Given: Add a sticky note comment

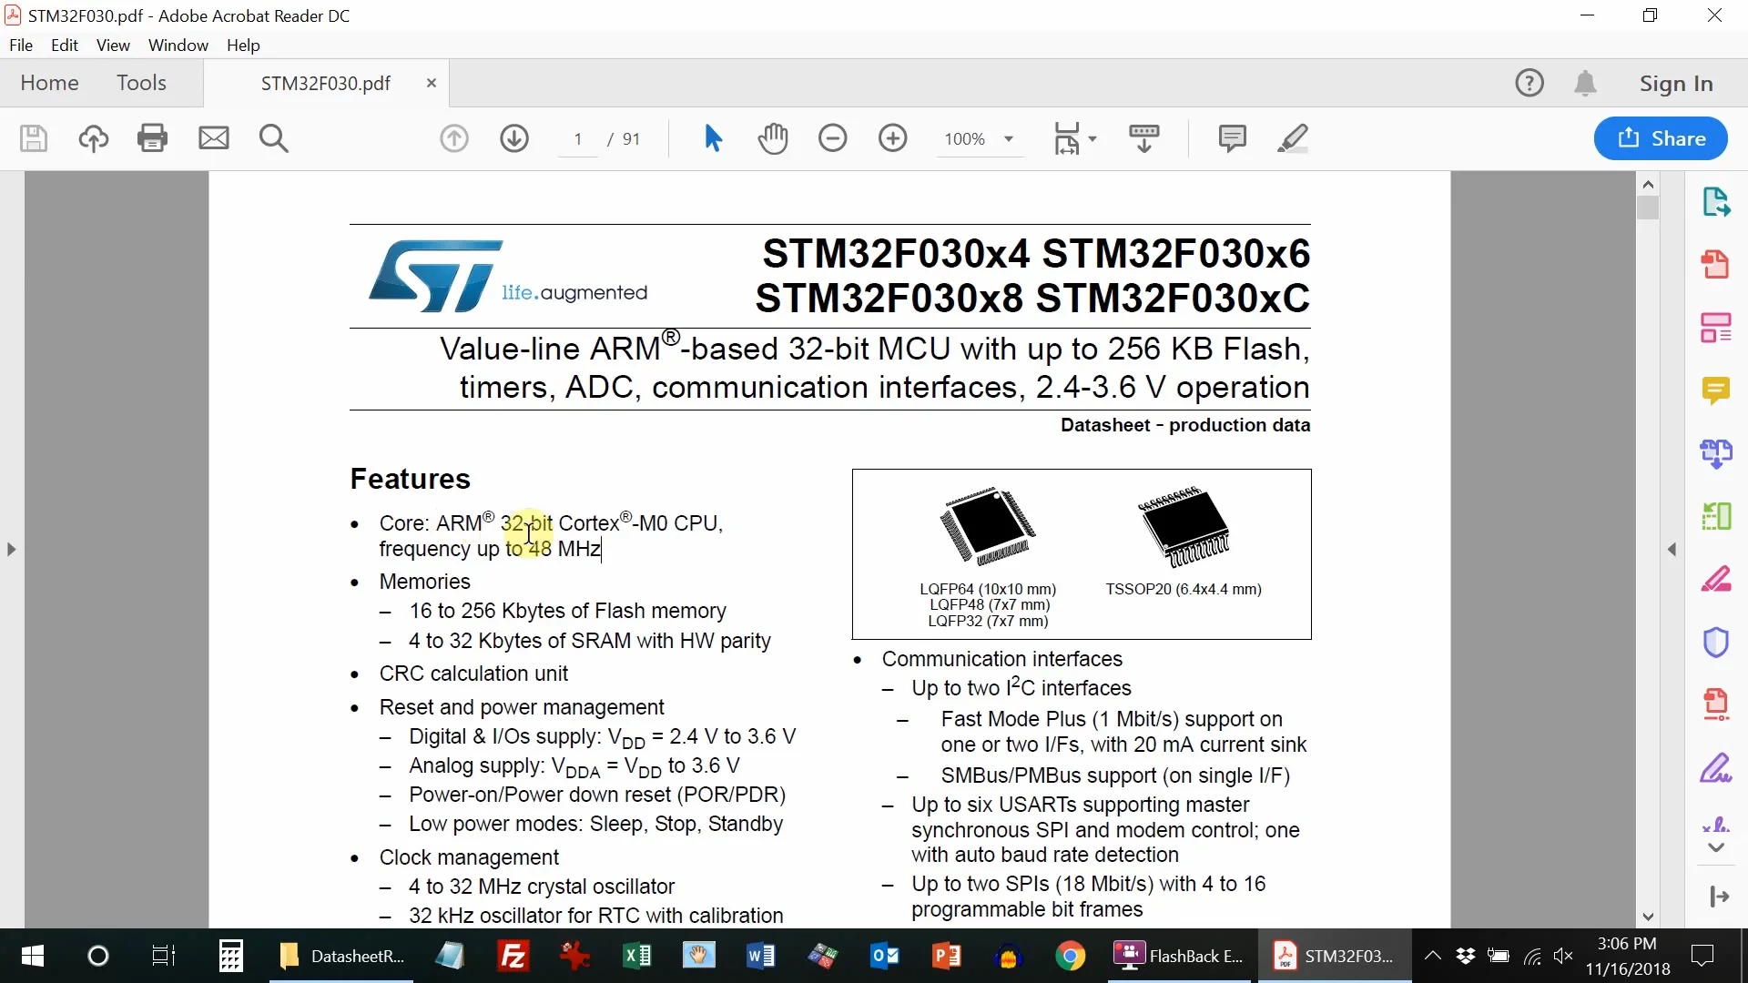Looking at the screenshot, I should (1232, 138).
